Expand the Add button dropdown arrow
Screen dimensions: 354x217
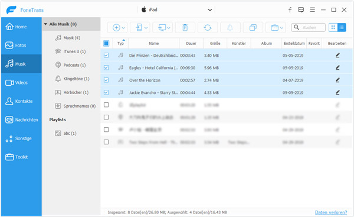pos(123,28)
